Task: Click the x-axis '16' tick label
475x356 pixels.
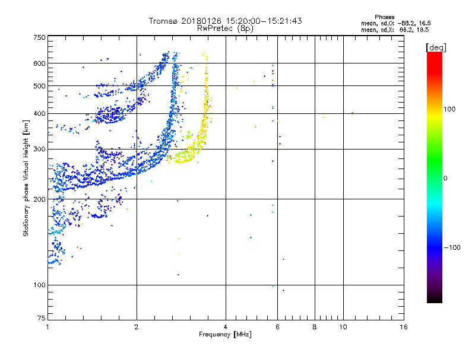Action: tap(404, 327)
